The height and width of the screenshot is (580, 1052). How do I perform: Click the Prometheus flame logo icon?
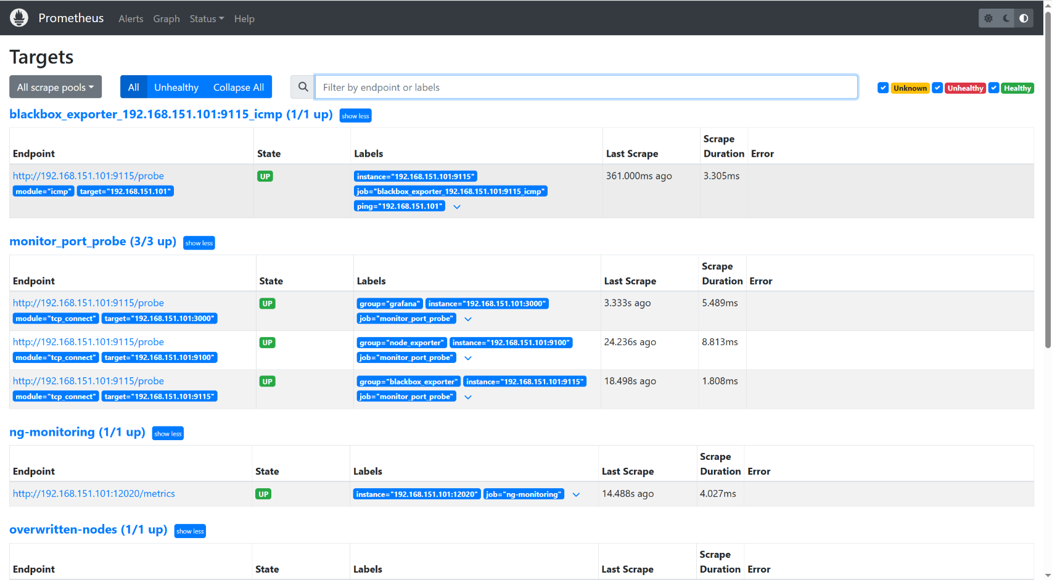point(19,18)
